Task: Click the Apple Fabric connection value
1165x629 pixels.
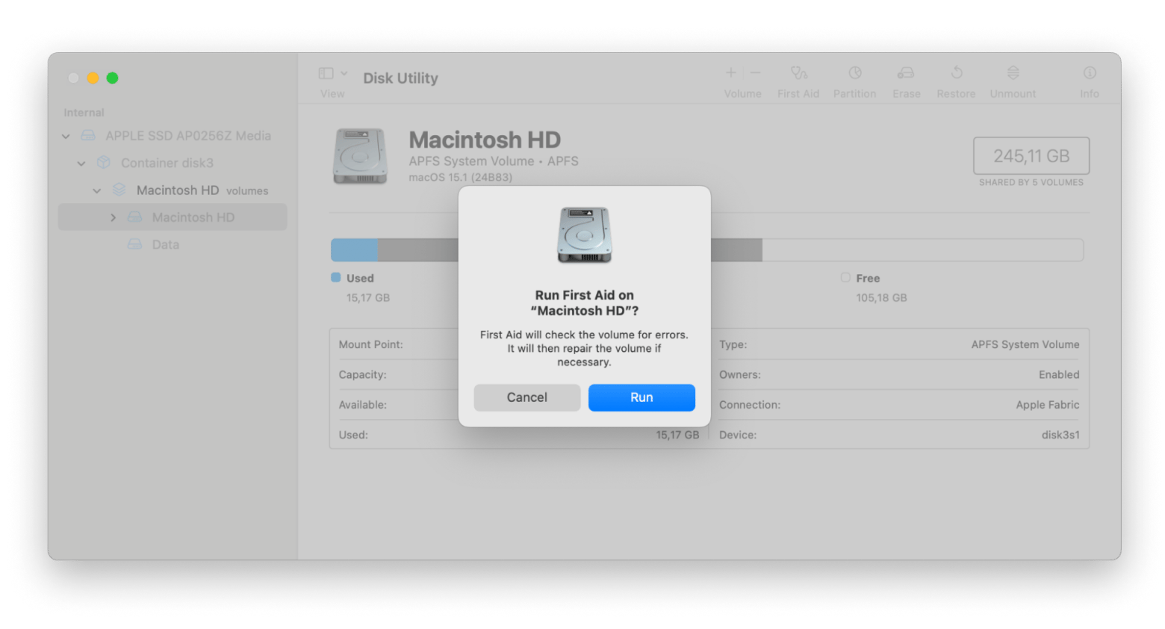Action: tap(1047, 405)
